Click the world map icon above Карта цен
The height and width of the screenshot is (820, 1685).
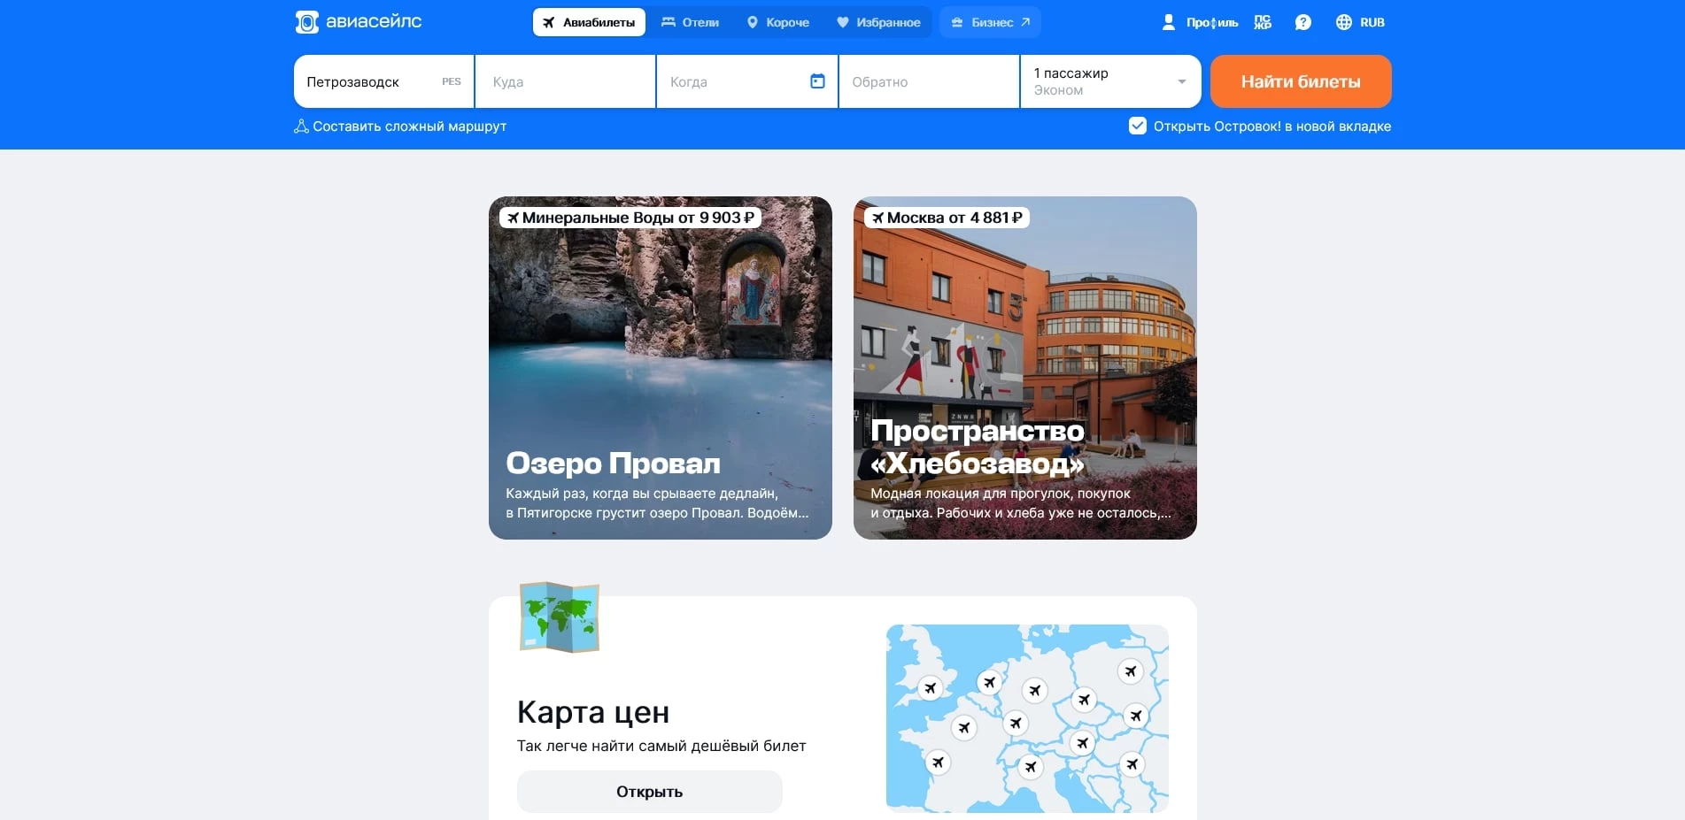(x=559, y=617)
